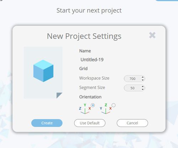Cancel the new project dialog
Image resolution: width=178 pixels, height=148 pixels.
pyautogui.click(x=132, y=123)
